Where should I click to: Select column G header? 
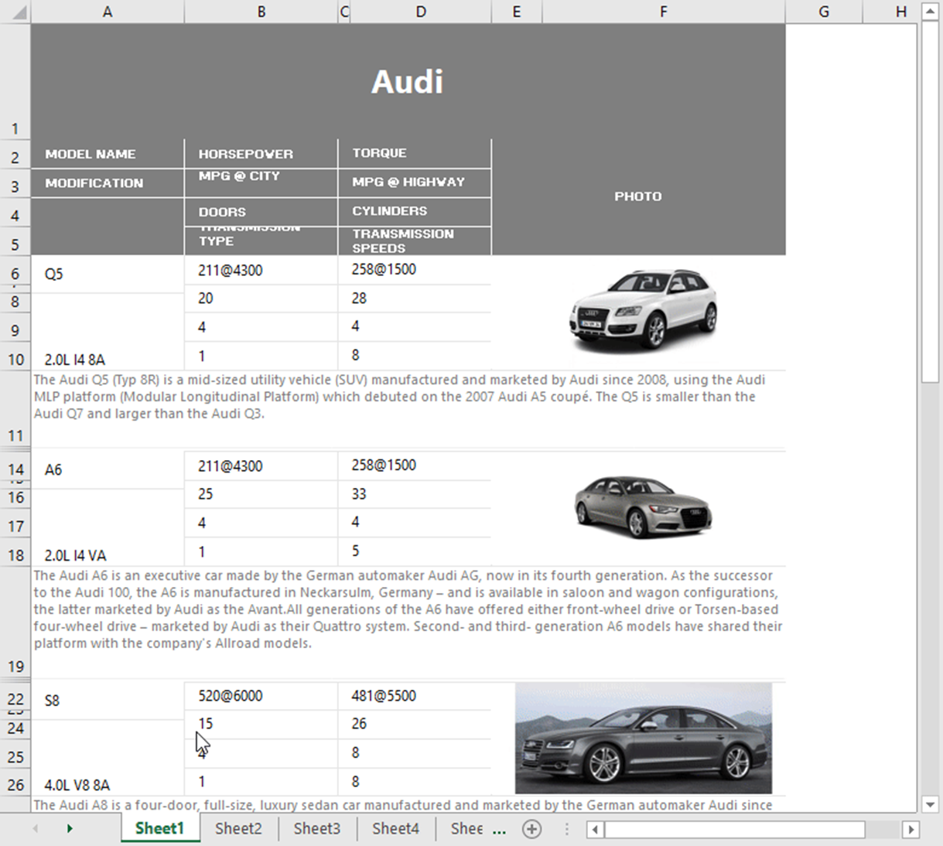click(824, 12)
